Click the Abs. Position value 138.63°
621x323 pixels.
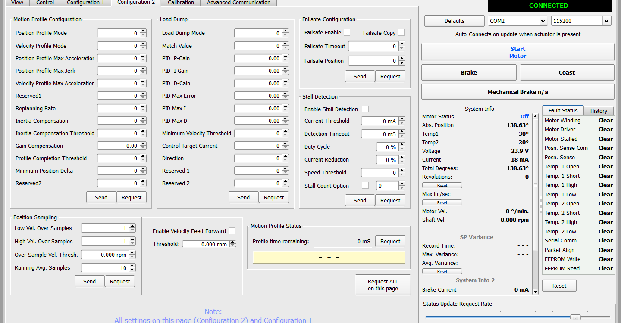pyautogui.click(x=517, y=125)
